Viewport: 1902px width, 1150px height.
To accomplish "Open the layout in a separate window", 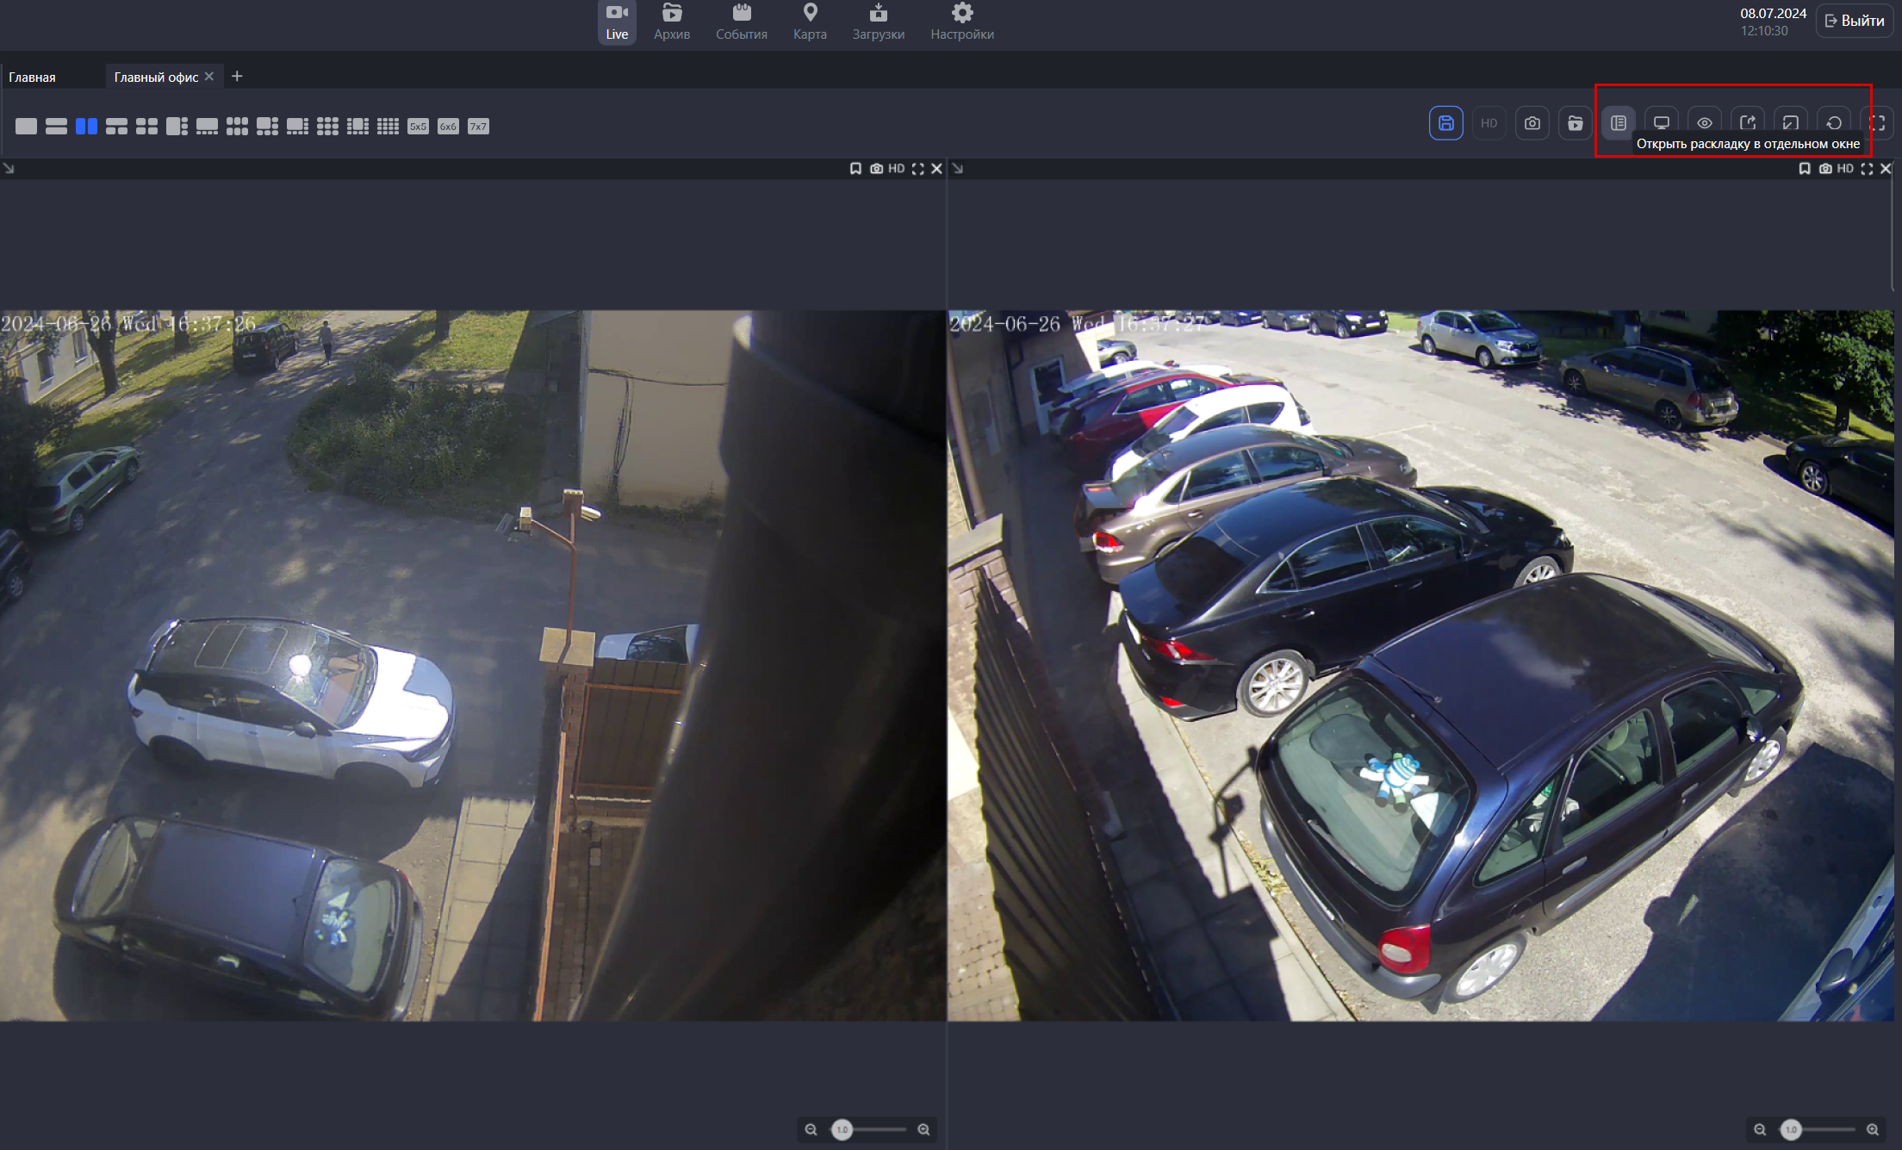I will (x=1746, y=121).
